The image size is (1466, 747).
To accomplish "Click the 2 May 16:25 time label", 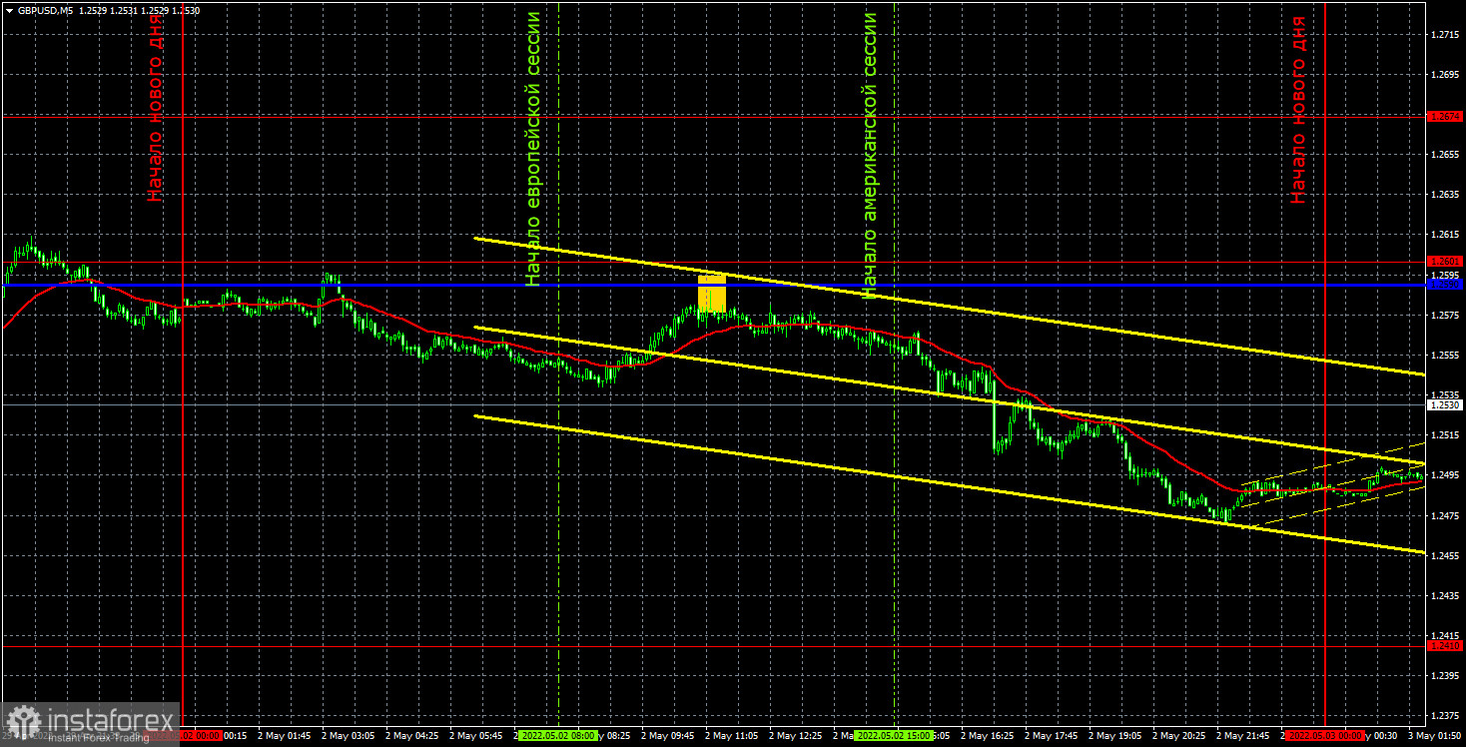I will click(x=990, y=735).
